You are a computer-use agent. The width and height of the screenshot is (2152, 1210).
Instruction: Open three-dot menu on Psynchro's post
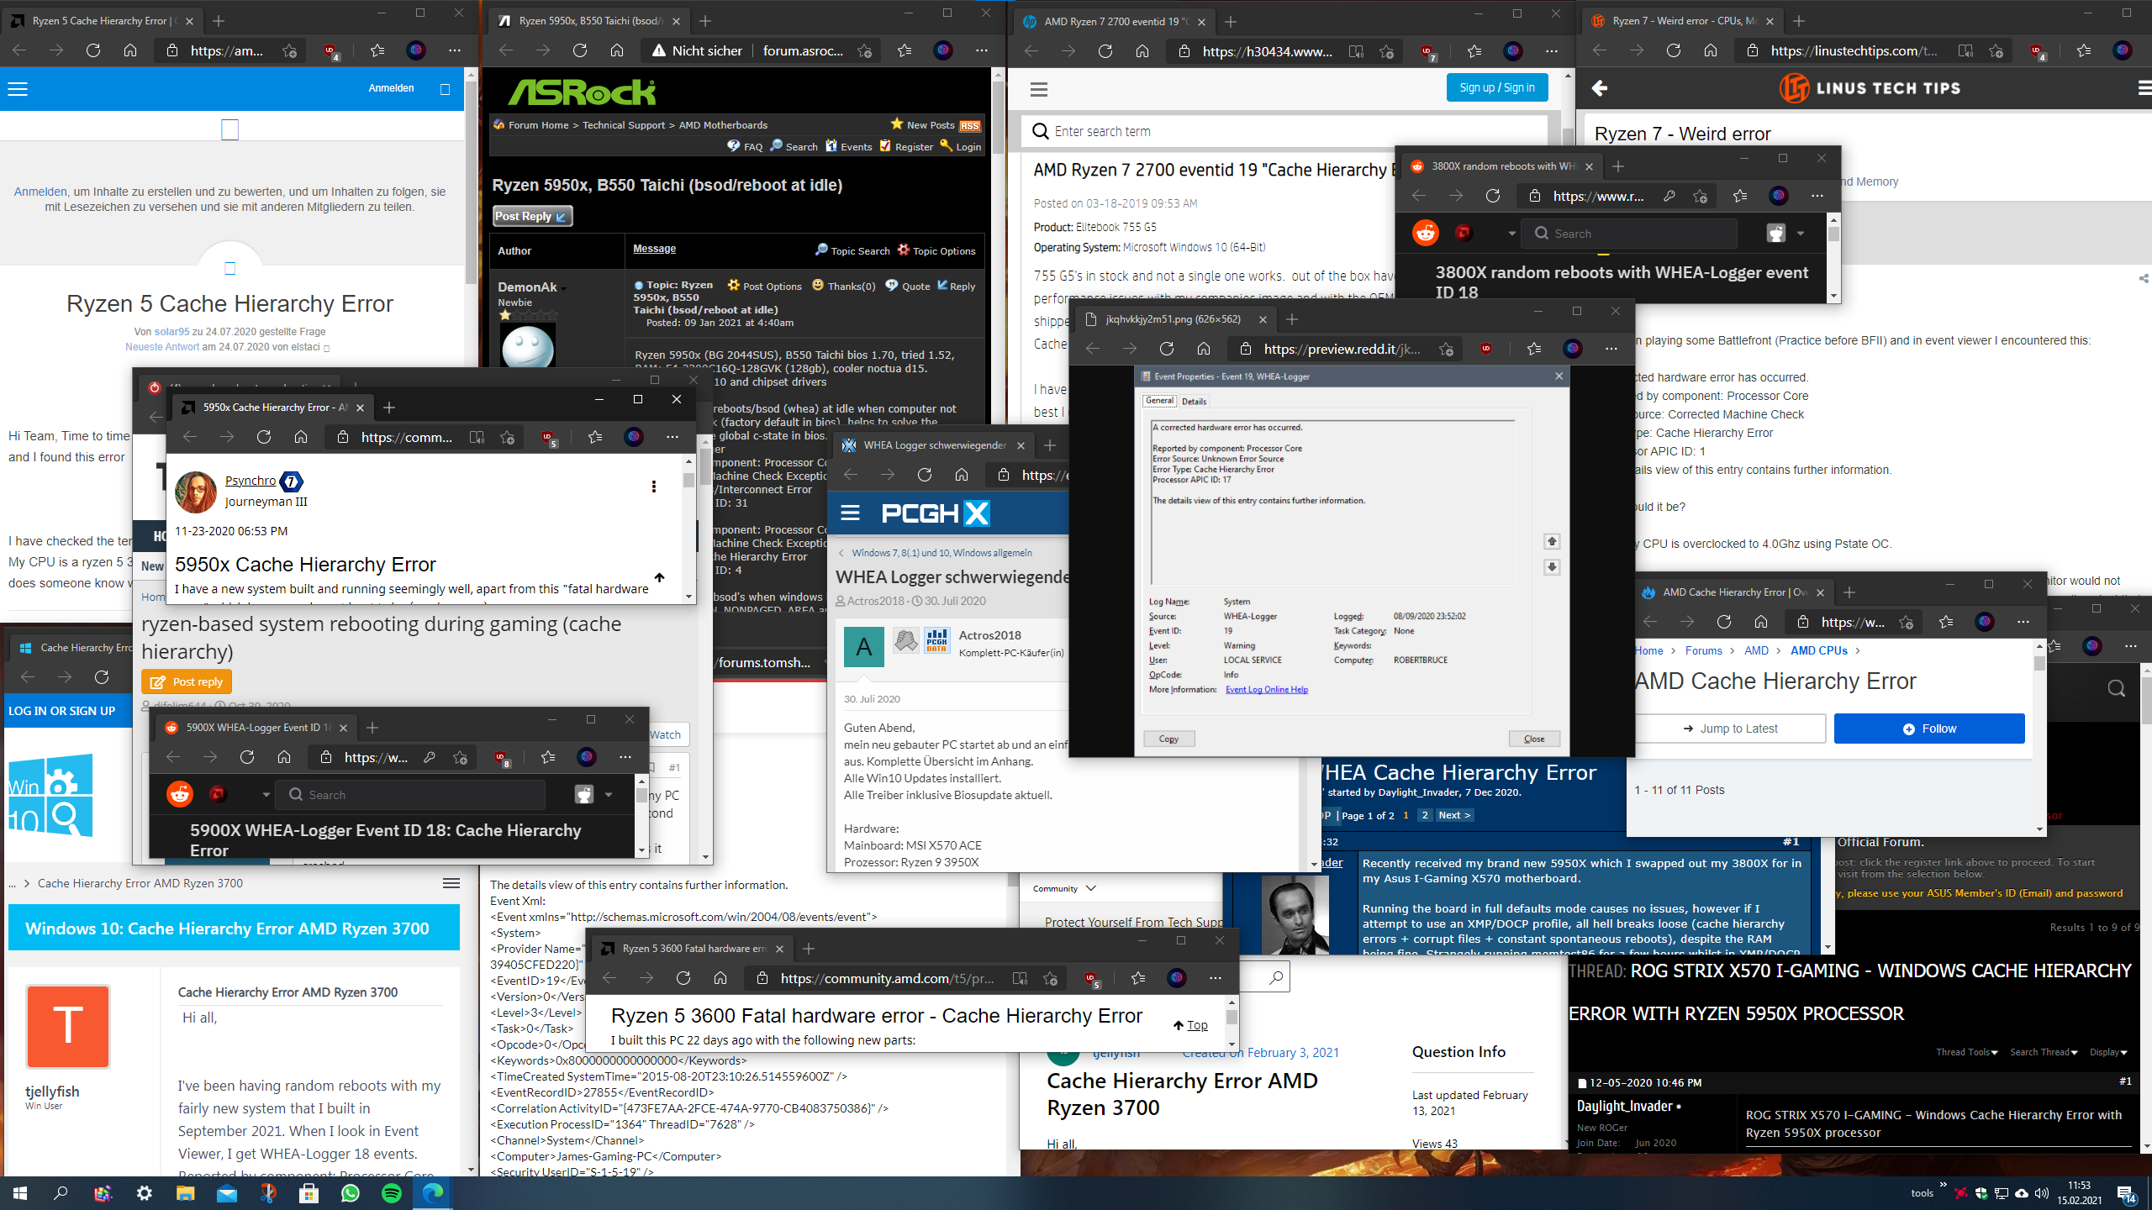click(x=653, y=487)
